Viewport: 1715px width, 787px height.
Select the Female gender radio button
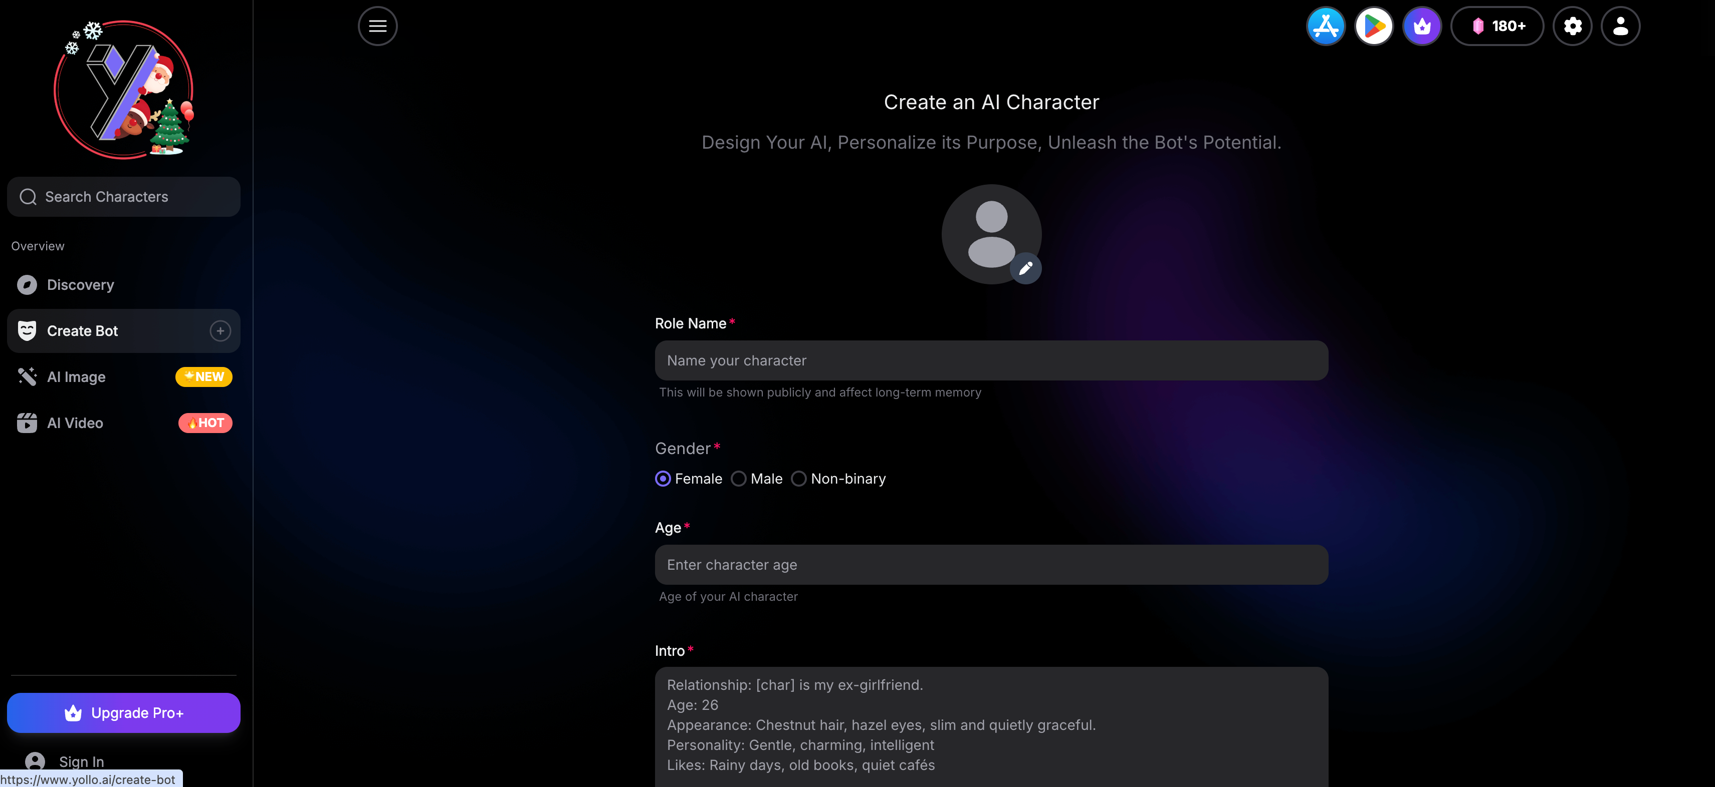click(x=663, y=478)
